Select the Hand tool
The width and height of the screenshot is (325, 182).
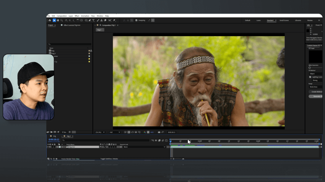pyautogui.click(x=58, y=20)
